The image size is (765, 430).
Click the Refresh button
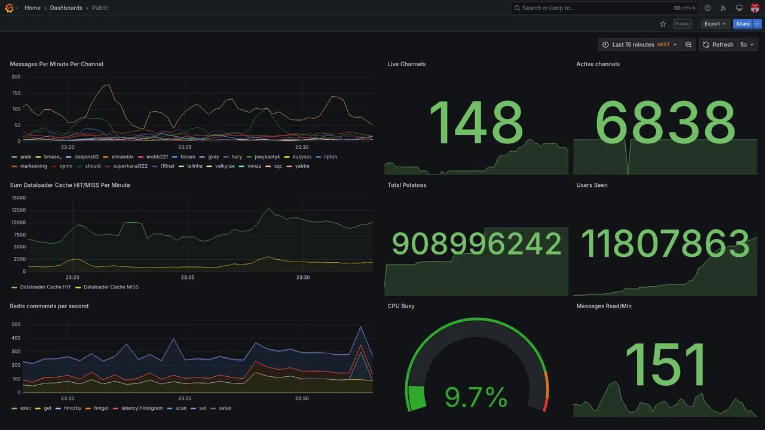tap(718, 45)
